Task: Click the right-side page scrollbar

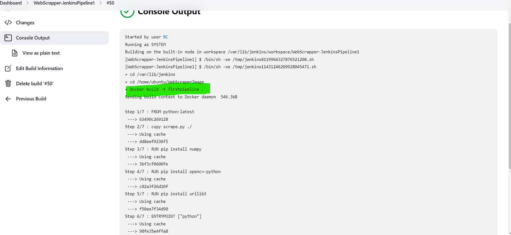Action: tap(508, 113)
